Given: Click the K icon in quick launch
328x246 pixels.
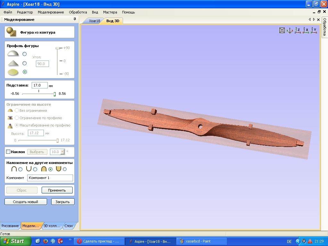Looking at the screenshot, I should pyautogui.click(x=53, y=241).
